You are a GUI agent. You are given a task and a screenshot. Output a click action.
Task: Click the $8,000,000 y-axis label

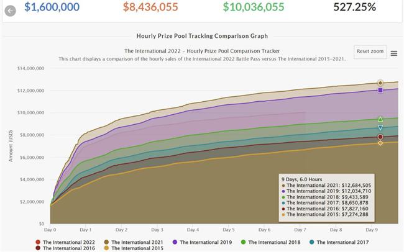coord(32,135)
